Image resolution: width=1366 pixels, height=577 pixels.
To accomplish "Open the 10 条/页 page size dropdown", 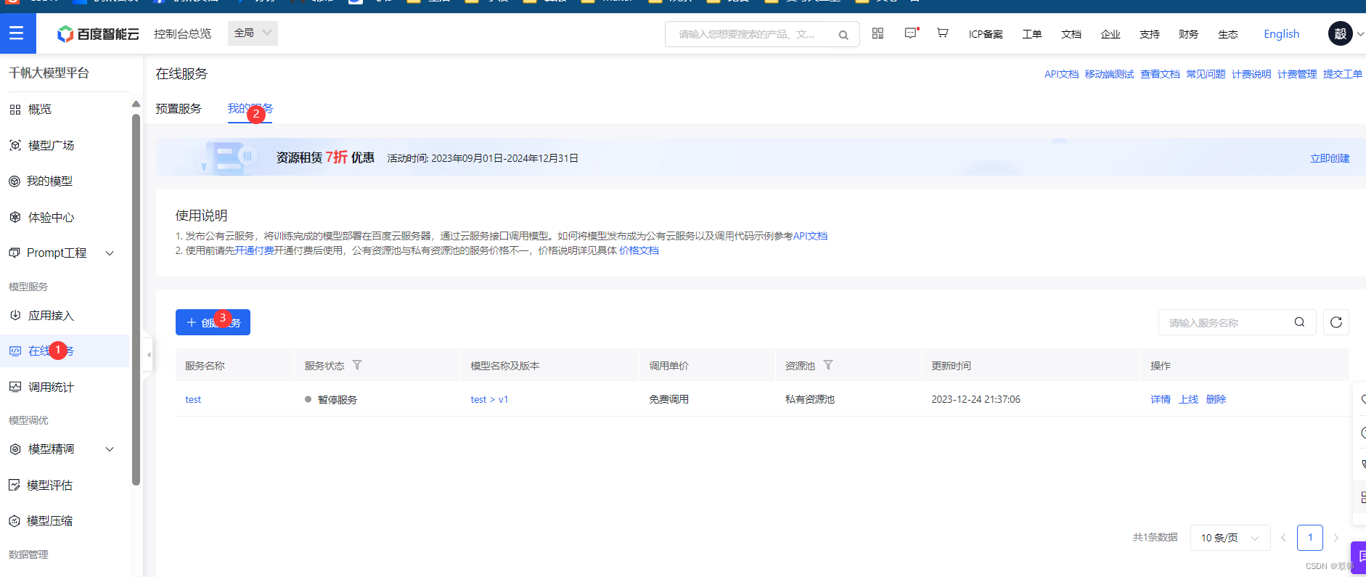I will tap(1230, 538).
